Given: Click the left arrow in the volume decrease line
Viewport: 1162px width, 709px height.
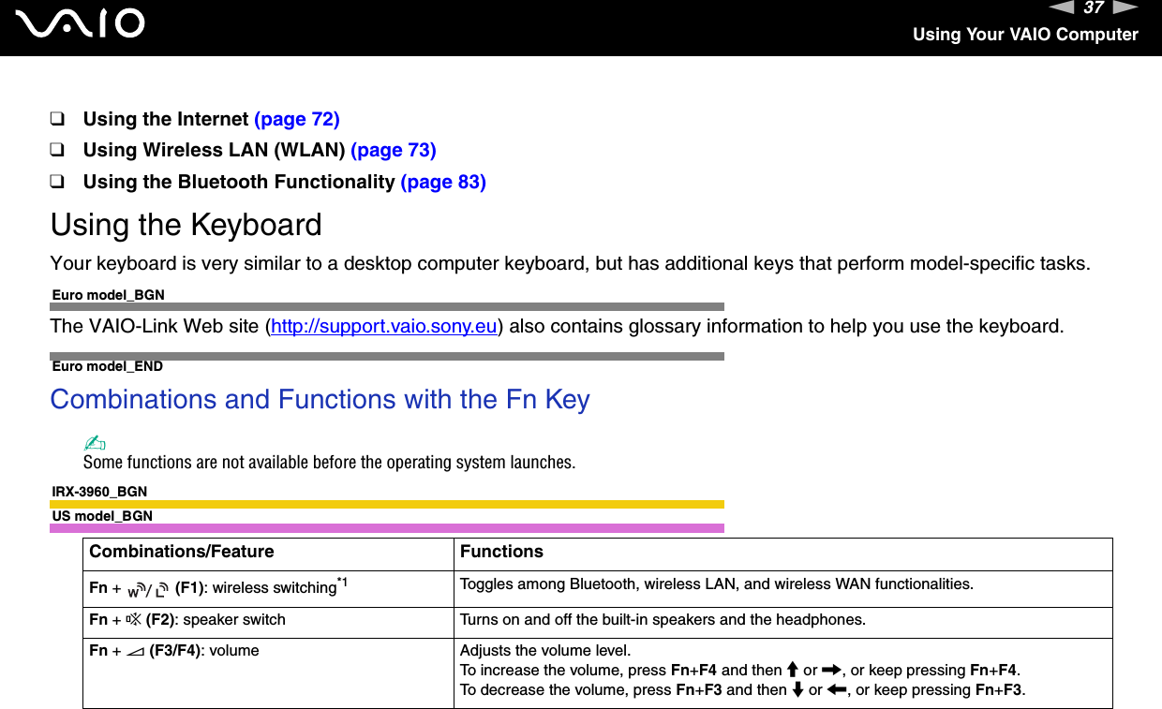Looking at the screenshot, I should 835,690.
